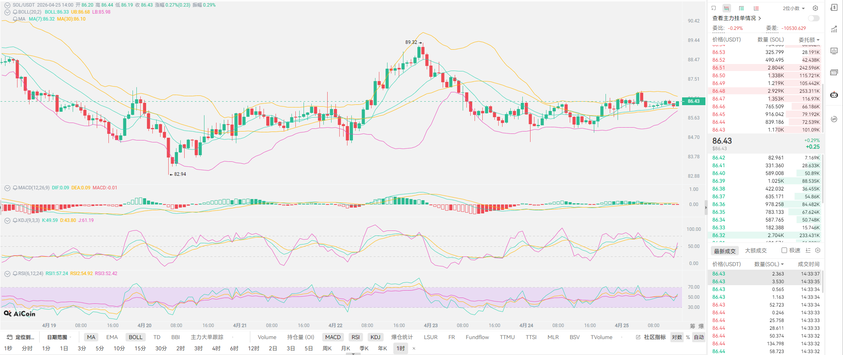Expand the 日期范围 date range dropdown
Screen dimensions: 843x355
59,337
